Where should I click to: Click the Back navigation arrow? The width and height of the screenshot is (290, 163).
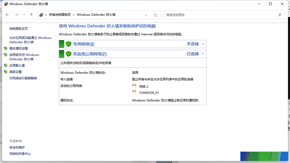tap(7, 15)
